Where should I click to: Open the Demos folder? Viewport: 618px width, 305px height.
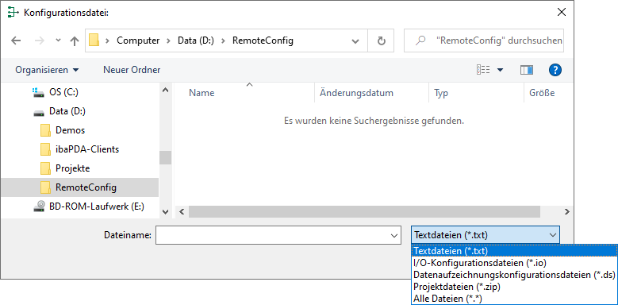click(x=63, y=130)
